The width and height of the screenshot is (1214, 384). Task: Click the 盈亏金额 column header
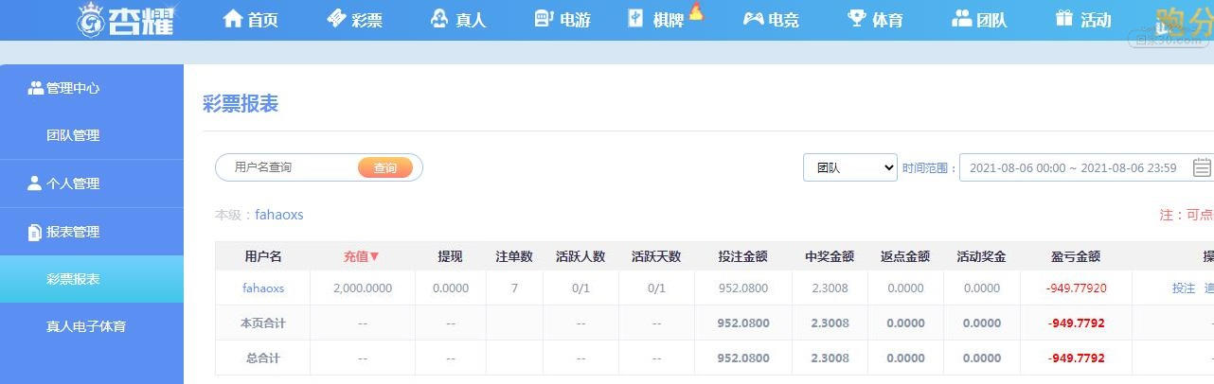(1076, 256)
